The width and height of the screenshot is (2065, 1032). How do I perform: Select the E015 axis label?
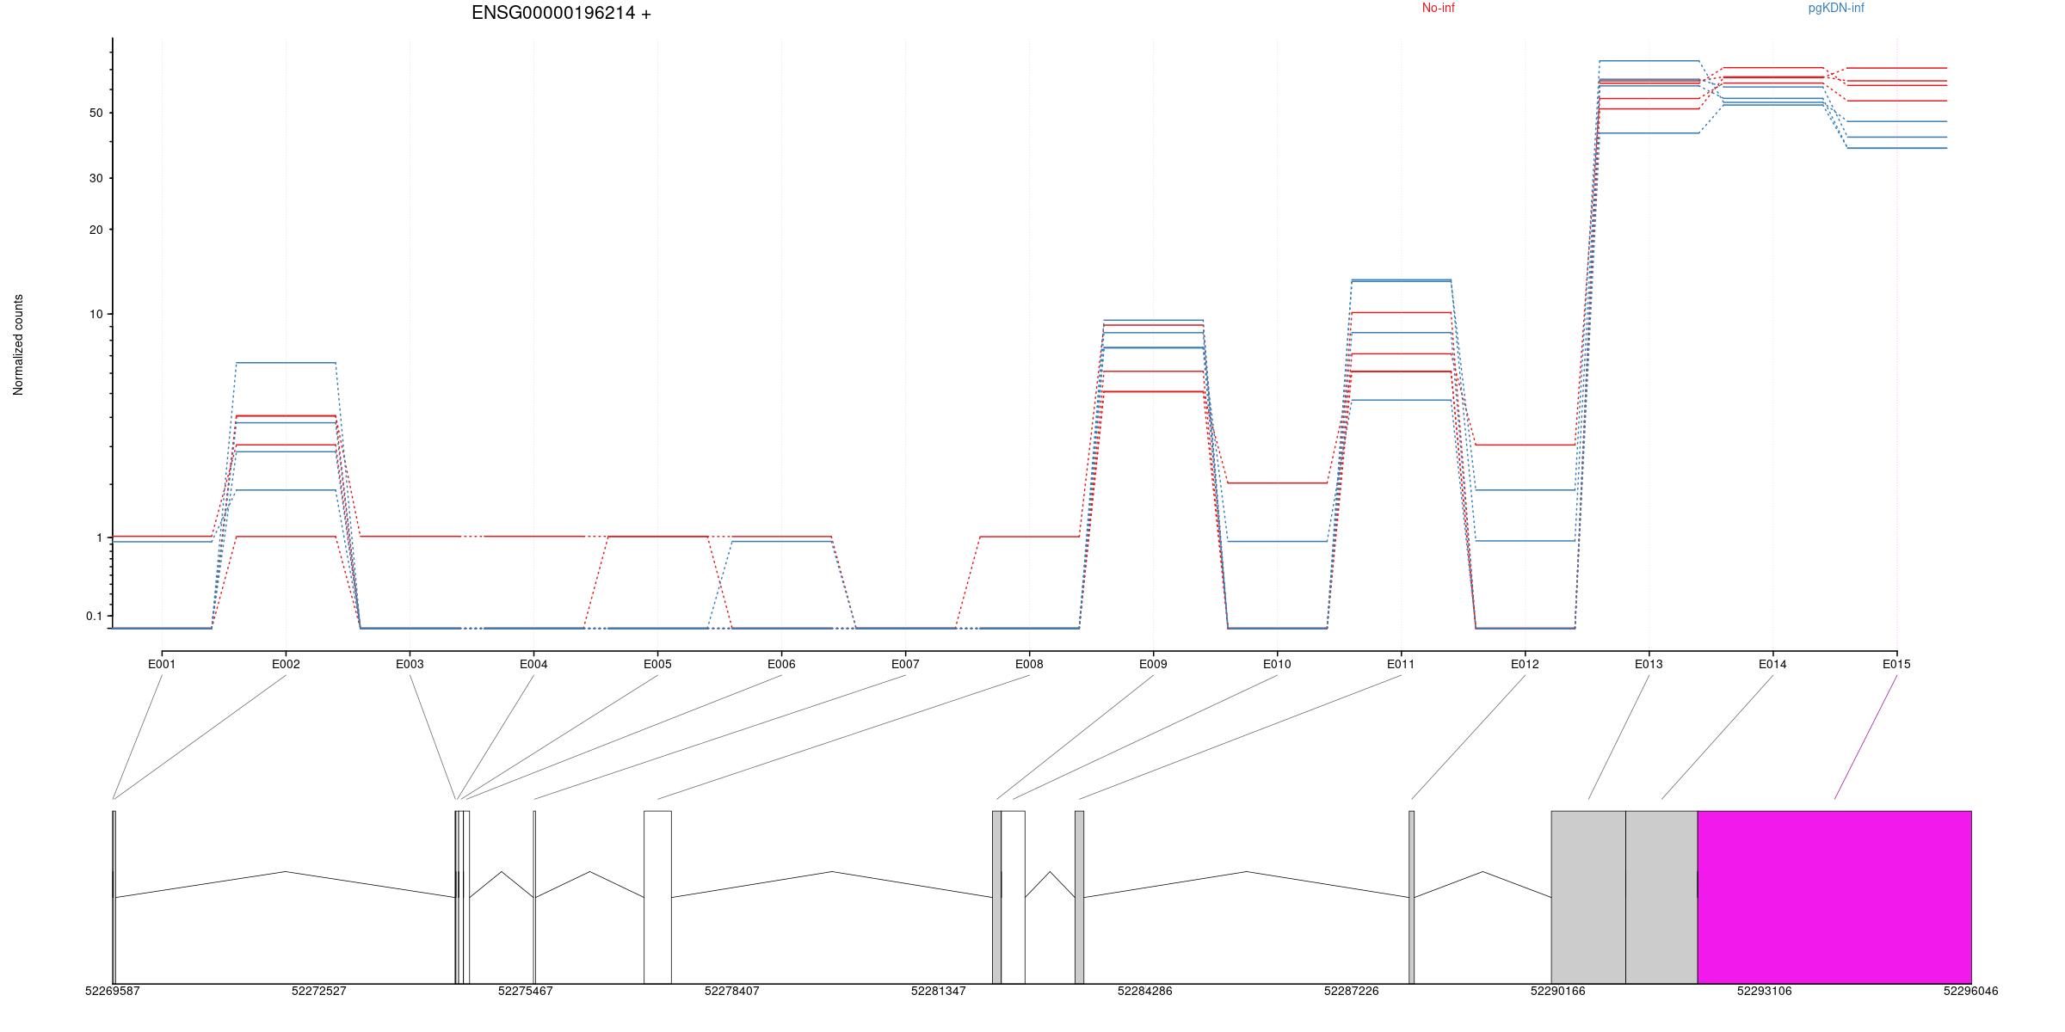click(x=1896, y=664)
